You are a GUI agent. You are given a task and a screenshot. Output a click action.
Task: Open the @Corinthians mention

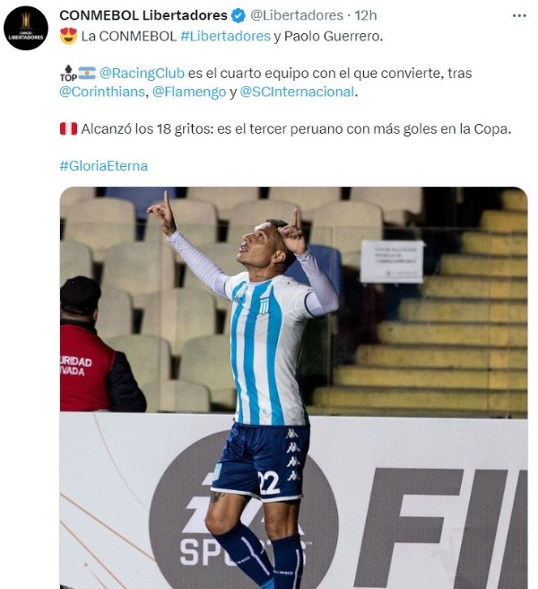pos(102,92)
